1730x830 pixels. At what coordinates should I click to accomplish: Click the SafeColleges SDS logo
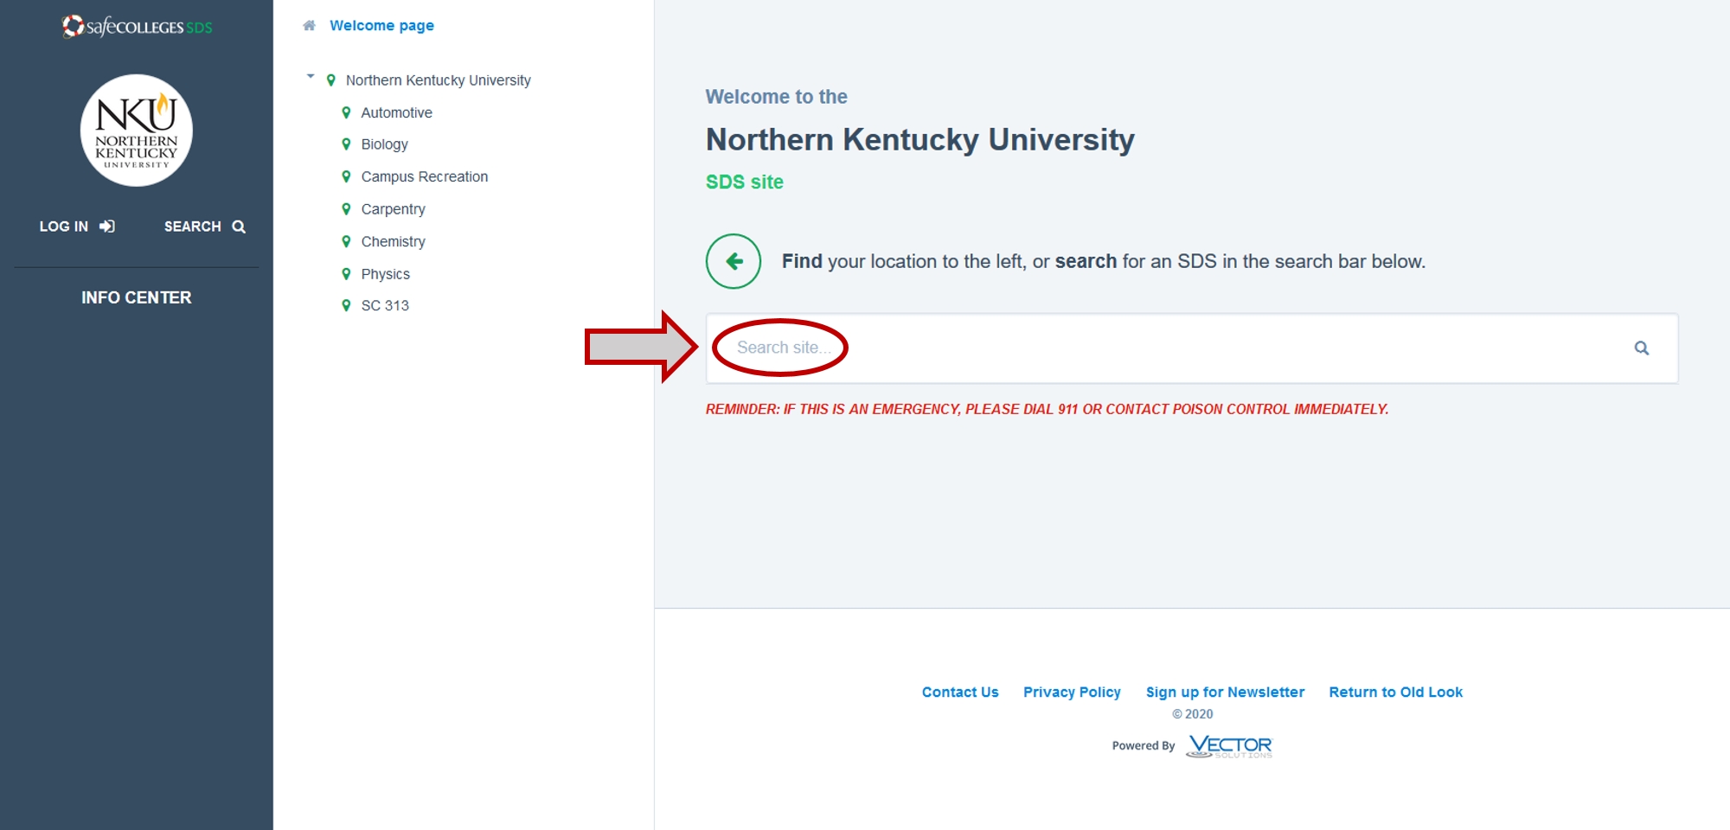pos(137,27)
